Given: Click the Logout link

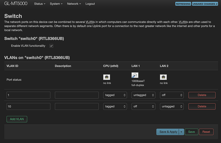Looking at the screenshot, I should coord(90,4).
